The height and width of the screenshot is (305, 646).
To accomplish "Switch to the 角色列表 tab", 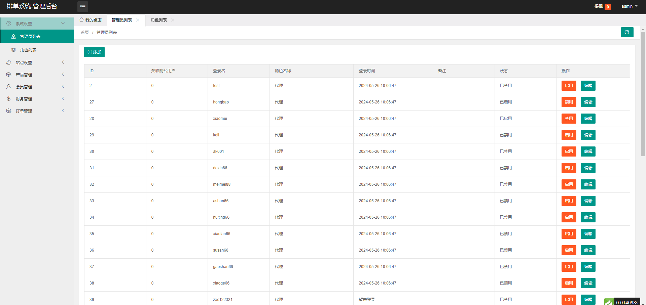I will [x=159, y=20].
